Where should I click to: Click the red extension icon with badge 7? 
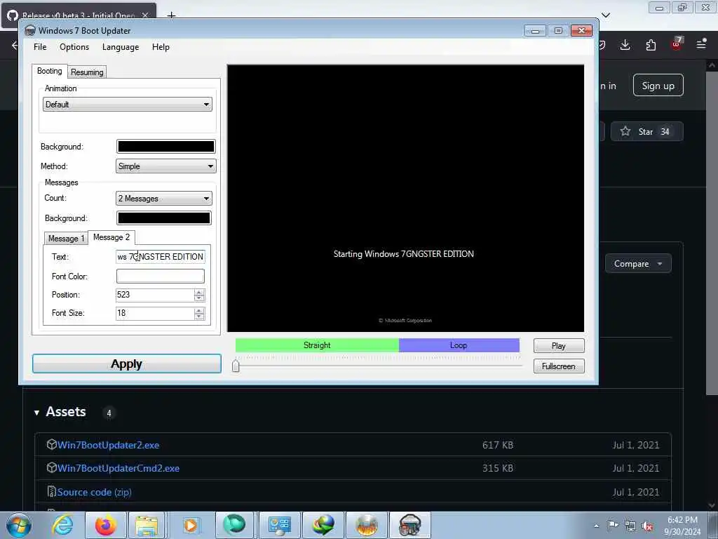click(x=677, y=44)
